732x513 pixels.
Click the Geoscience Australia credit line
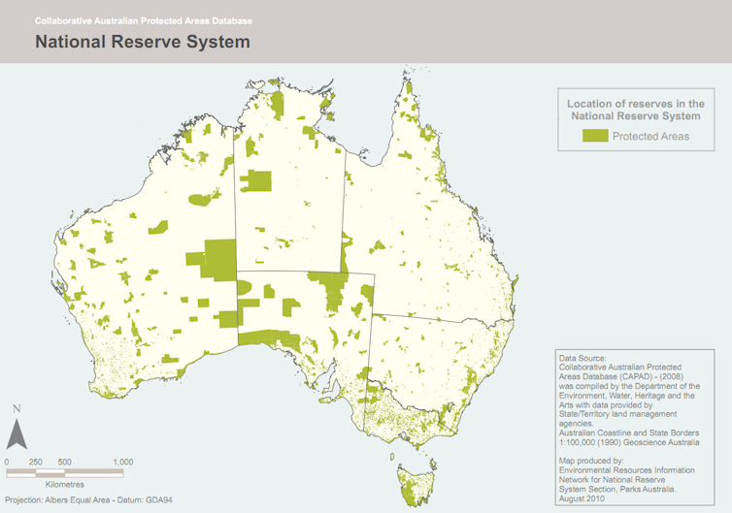click(x=629, y=442)
